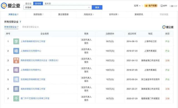Screen dimensions: 178x108
Task: Select the 查老板 search tab
Action: point(38,4)
